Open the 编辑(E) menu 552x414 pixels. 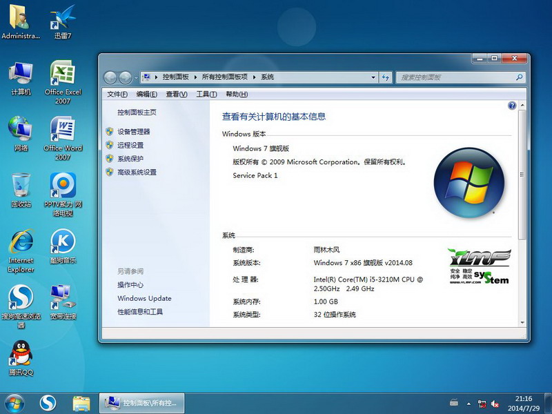146,94
